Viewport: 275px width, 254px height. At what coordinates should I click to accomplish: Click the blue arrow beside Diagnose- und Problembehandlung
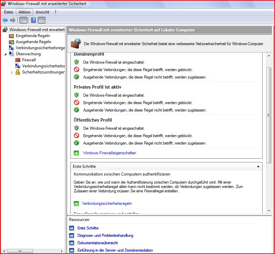[x=71, y=235]
